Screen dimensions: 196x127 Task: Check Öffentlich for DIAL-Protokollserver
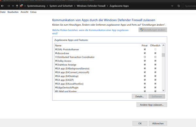click(155, 49)
